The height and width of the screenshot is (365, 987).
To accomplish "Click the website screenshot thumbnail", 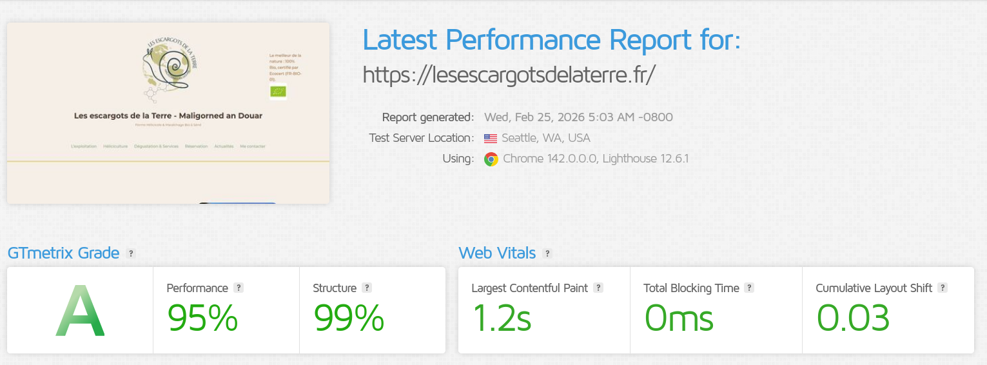I will coord(168,113).
